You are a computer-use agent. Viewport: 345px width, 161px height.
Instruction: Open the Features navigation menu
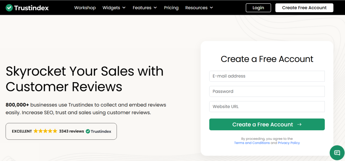[x=145, y=8]
